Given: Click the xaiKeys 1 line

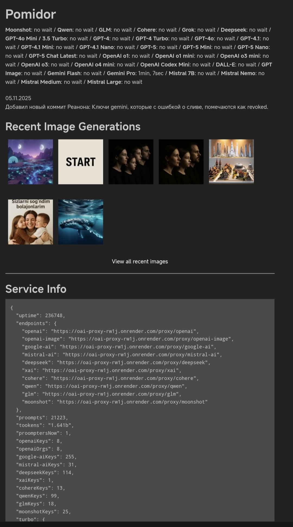Looking at the screenshot, I should click(35, 480).
